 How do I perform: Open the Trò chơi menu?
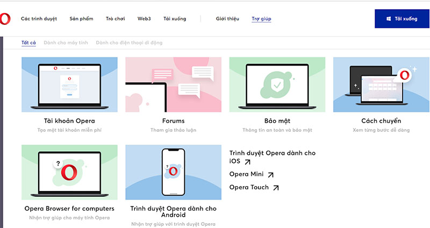coord(116,19)
